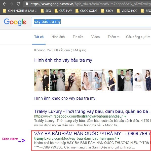Switch to the Hình ảnh tab

coord(58,37)
